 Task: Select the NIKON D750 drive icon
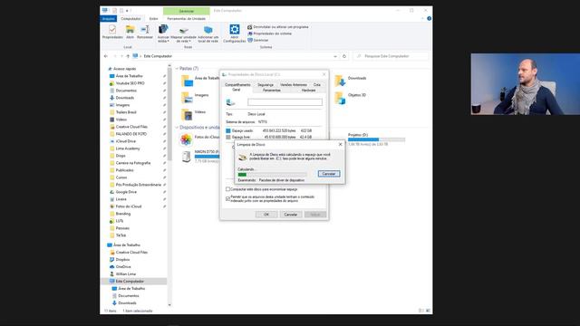[x=186, y=157]
